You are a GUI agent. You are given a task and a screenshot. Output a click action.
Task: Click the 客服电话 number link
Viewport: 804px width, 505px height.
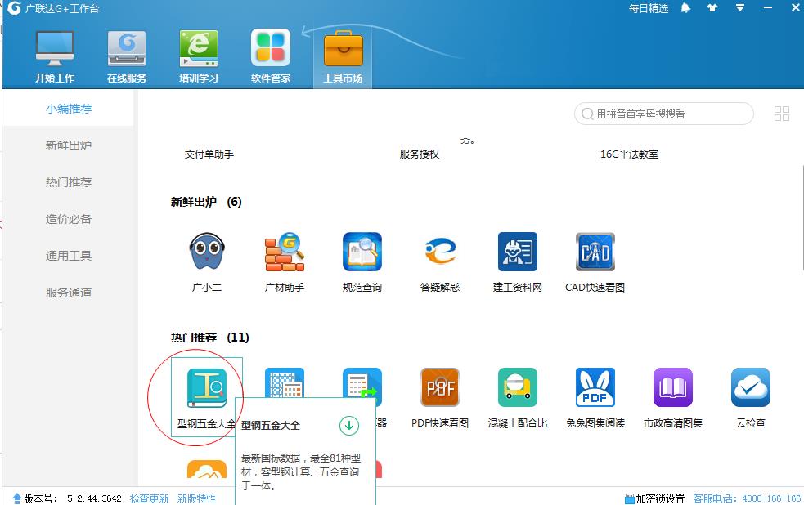[747, 498]
